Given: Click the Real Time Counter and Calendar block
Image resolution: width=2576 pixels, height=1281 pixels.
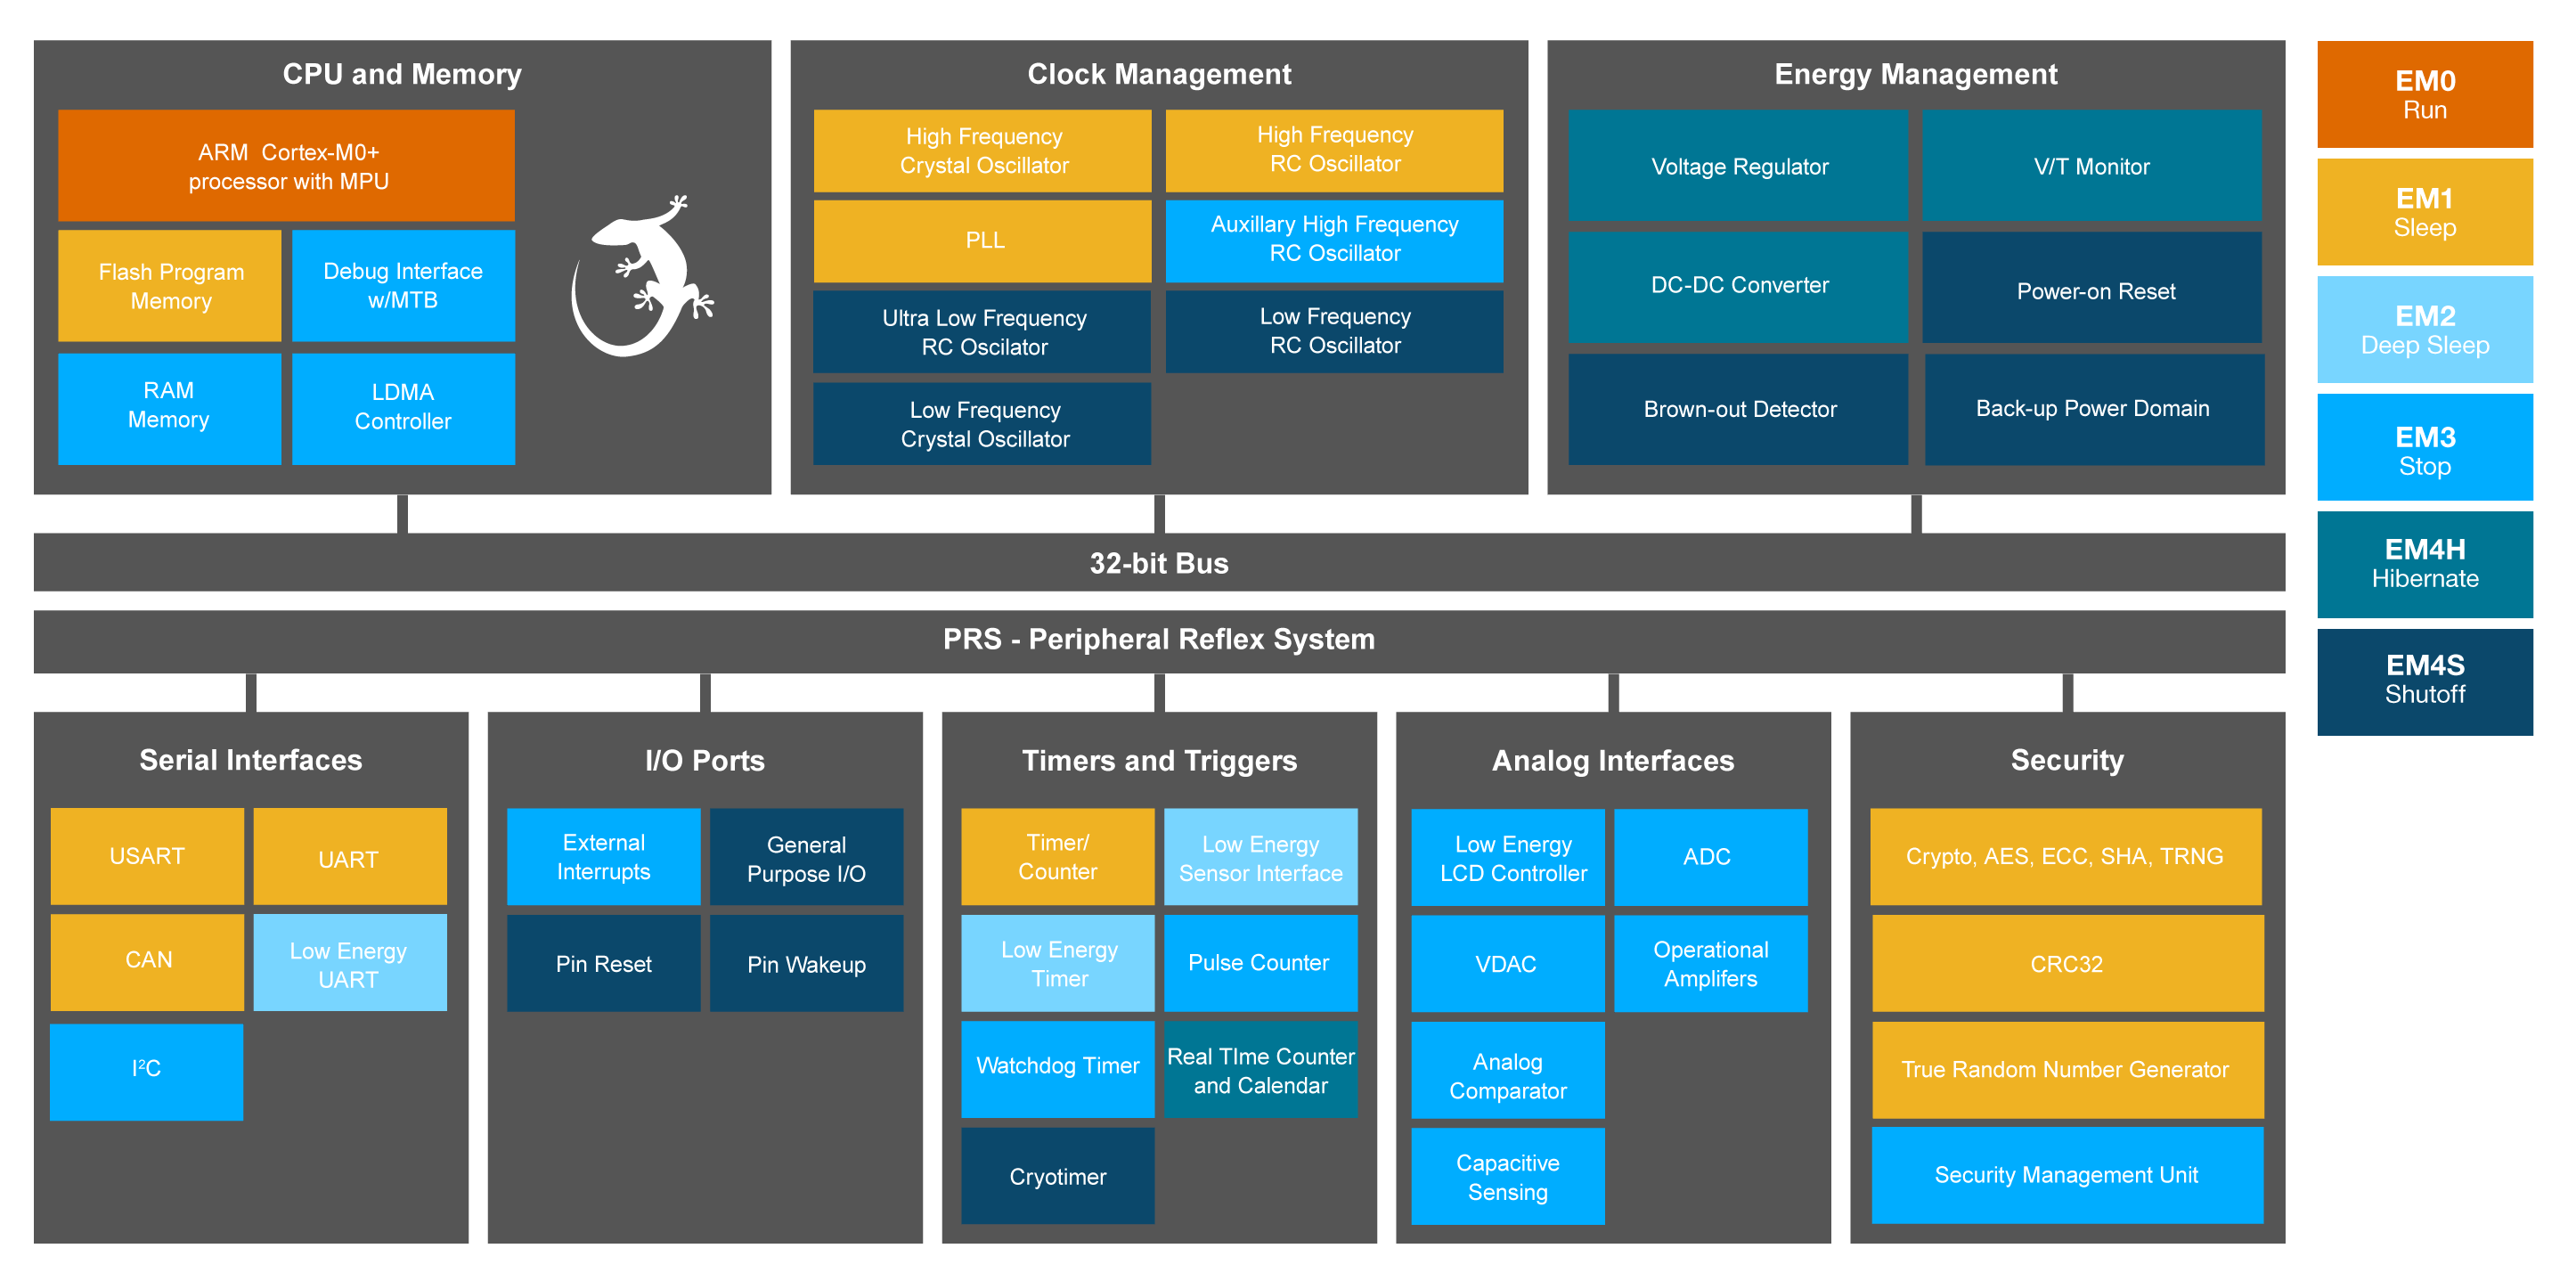Looking at the screenshot, I should click(1261, 1070).
